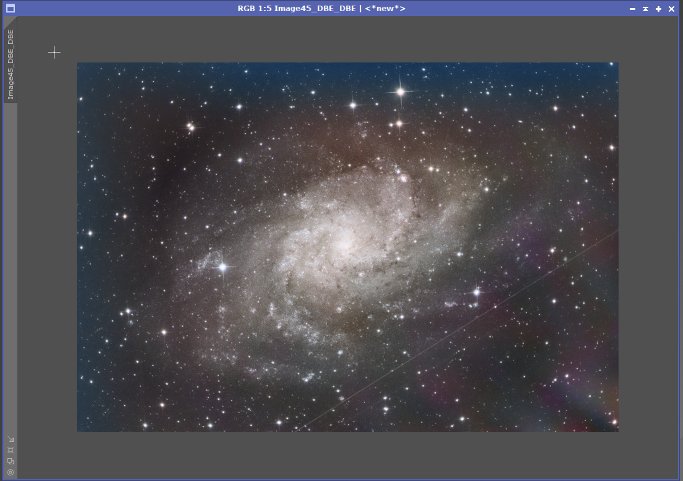Click the overlapping squares duplicate icon

[11, 461]
